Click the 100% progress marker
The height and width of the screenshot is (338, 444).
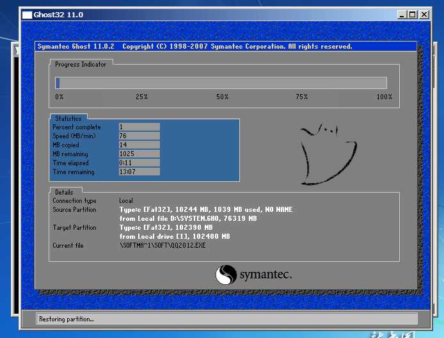[385, 97]
